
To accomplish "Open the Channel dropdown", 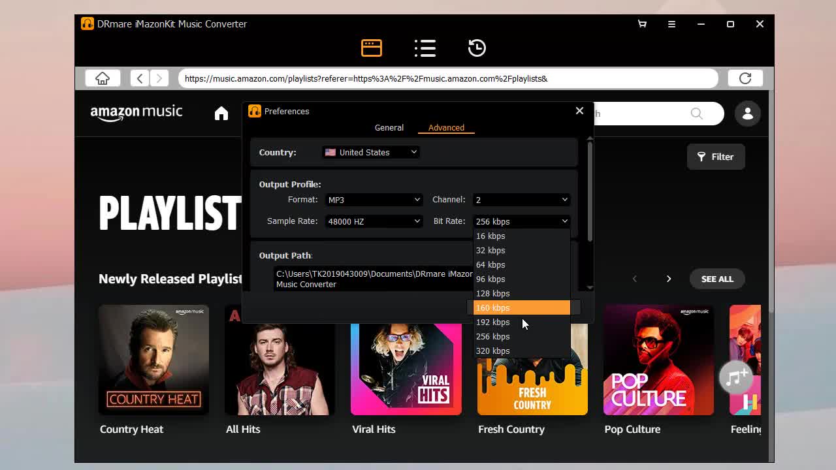I will point(521,200).
